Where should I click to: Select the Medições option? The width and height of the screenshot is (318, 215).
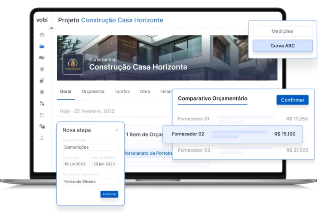coord(282,31)
